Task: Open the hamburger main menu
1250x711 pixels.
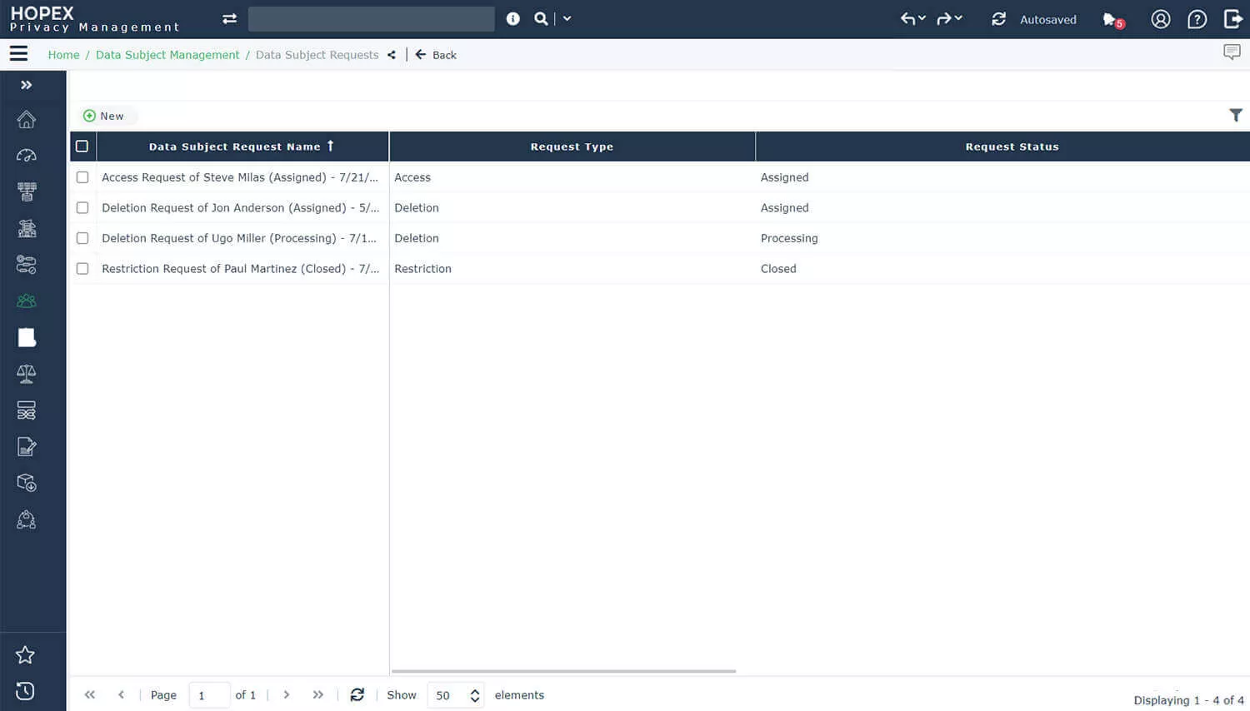Action: (x=18, y=54)
